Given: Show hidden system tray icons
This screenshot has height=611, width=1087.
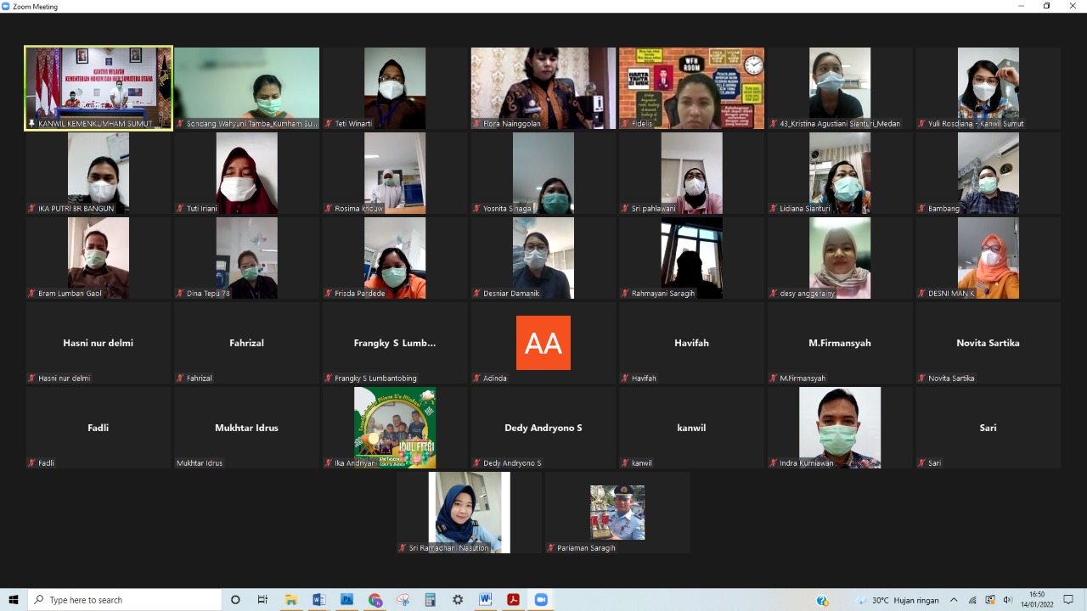Looking at the screenshot, I should (x=954, y=600).
